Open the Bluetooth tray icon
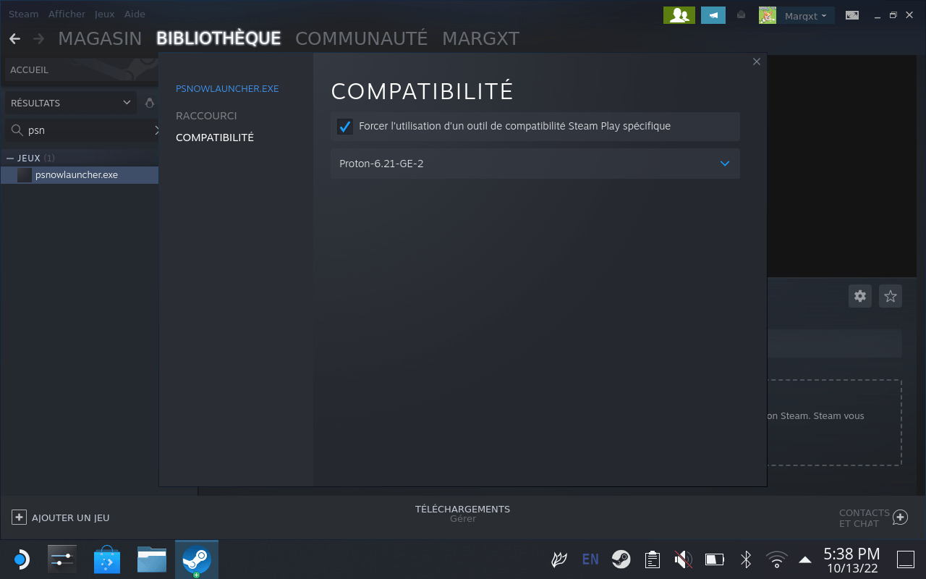This screenshot has height=579, width=926. tap(746, 559)
